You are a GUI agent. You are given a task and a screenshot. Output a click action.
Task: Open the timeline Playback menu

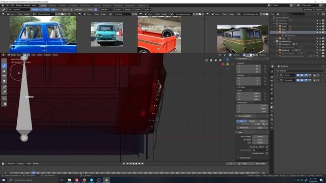[12, 164]
